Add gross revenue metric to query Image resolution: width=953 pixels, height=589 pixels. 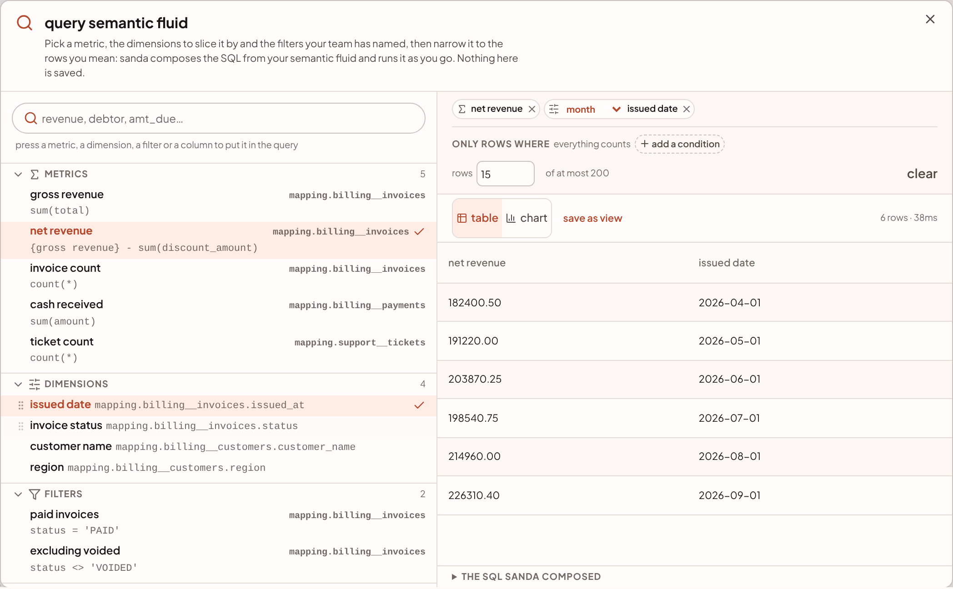[x=219, y=203]
